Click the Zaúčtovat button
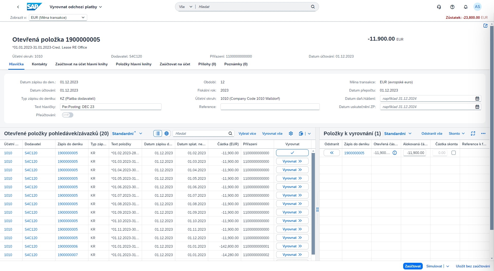 click(413, 266)
